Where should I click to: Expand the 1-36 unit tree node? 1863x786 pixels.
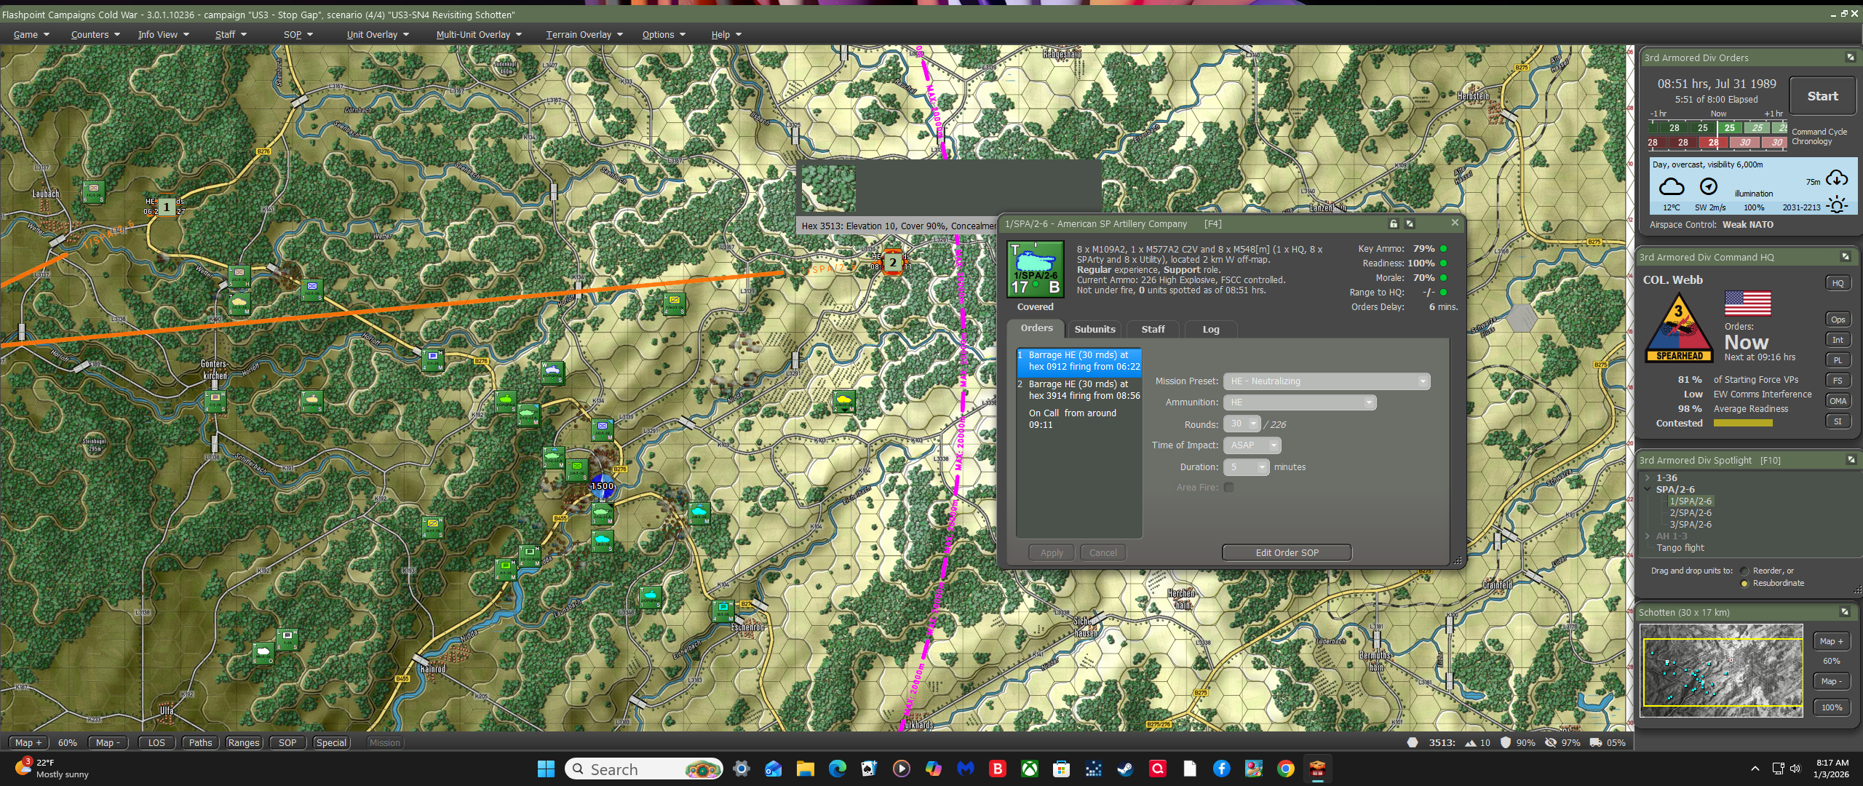point(1647,478)
